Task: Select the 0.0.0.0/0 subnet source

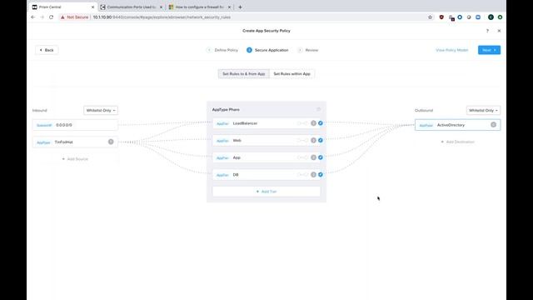Action: pyautogui.click(x=75, y=125)
